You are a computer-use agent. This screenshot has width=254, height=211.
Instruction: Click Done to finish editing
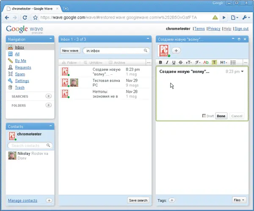coord(221,116)
